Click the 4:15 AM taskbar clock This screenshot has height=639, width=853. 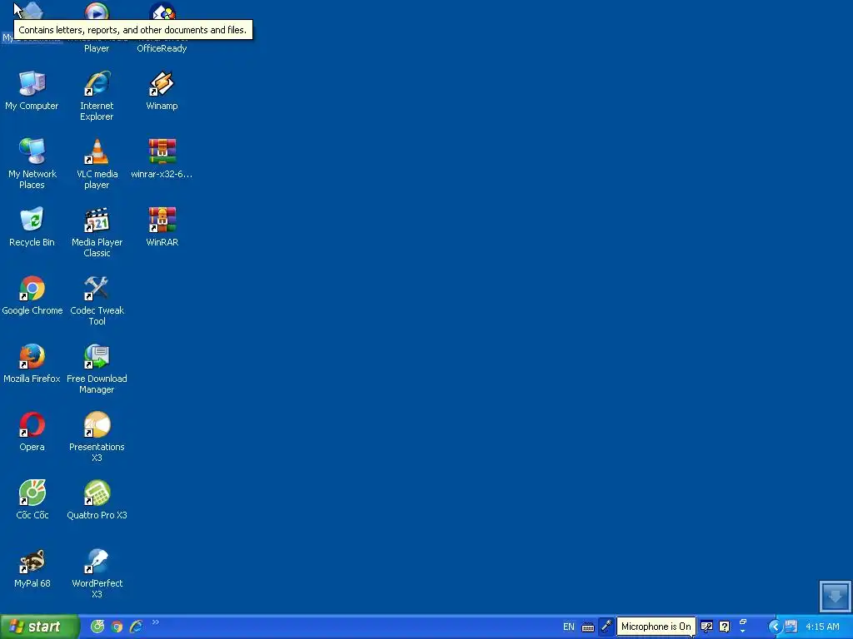[822, 627]
